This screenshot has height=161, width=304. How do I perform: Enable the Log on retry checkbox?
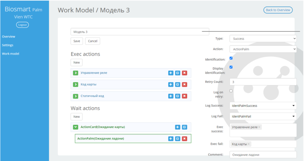coord(231,91)
